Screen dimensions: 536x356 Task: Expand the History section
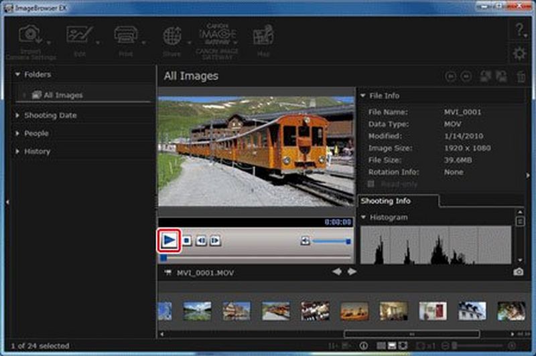[37, 151]
